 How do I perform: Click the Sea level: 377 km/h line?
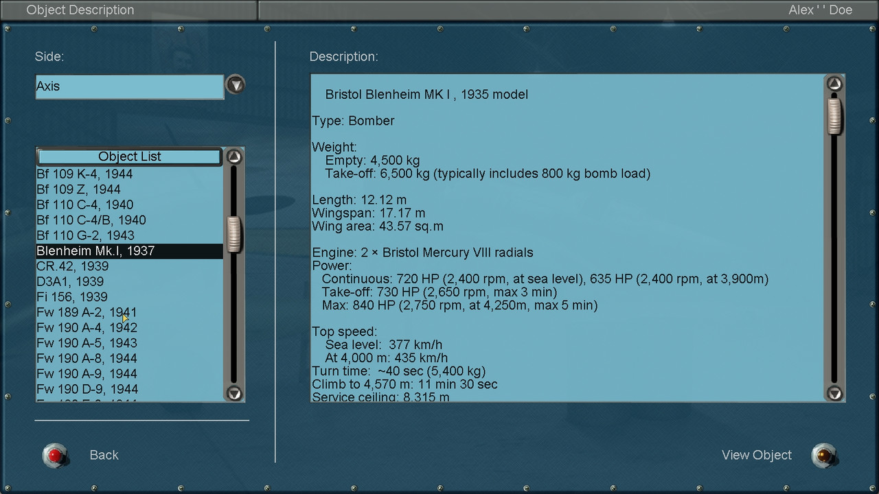coord(384,345)
